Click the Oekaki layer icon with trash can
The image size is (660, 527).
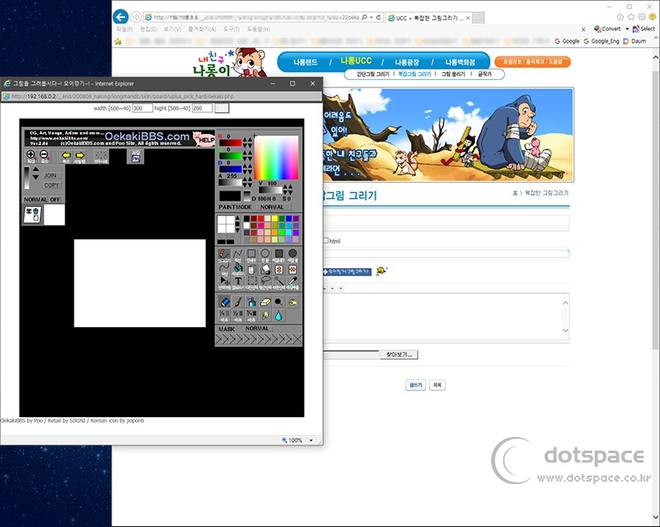point(33,215)
